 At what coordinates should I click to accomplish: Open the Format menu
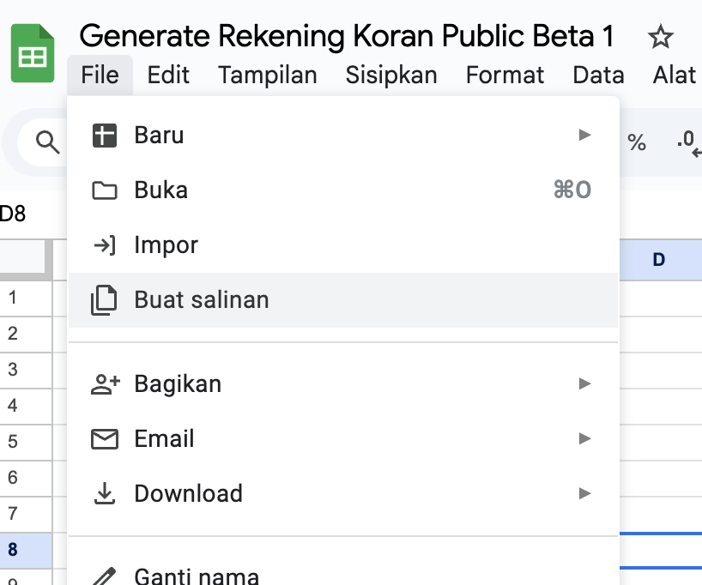(x=505, y=75)
